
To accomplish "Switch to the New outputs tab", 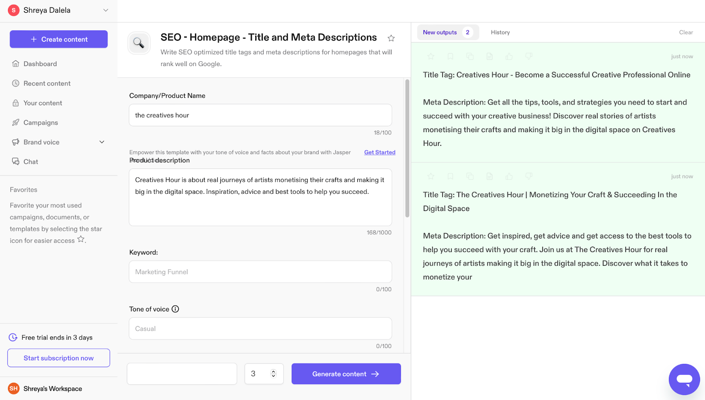I will coord(448,32).
